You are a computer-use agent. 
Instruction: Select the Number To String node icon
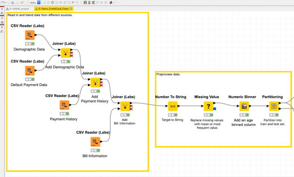[x=173, y=106]
